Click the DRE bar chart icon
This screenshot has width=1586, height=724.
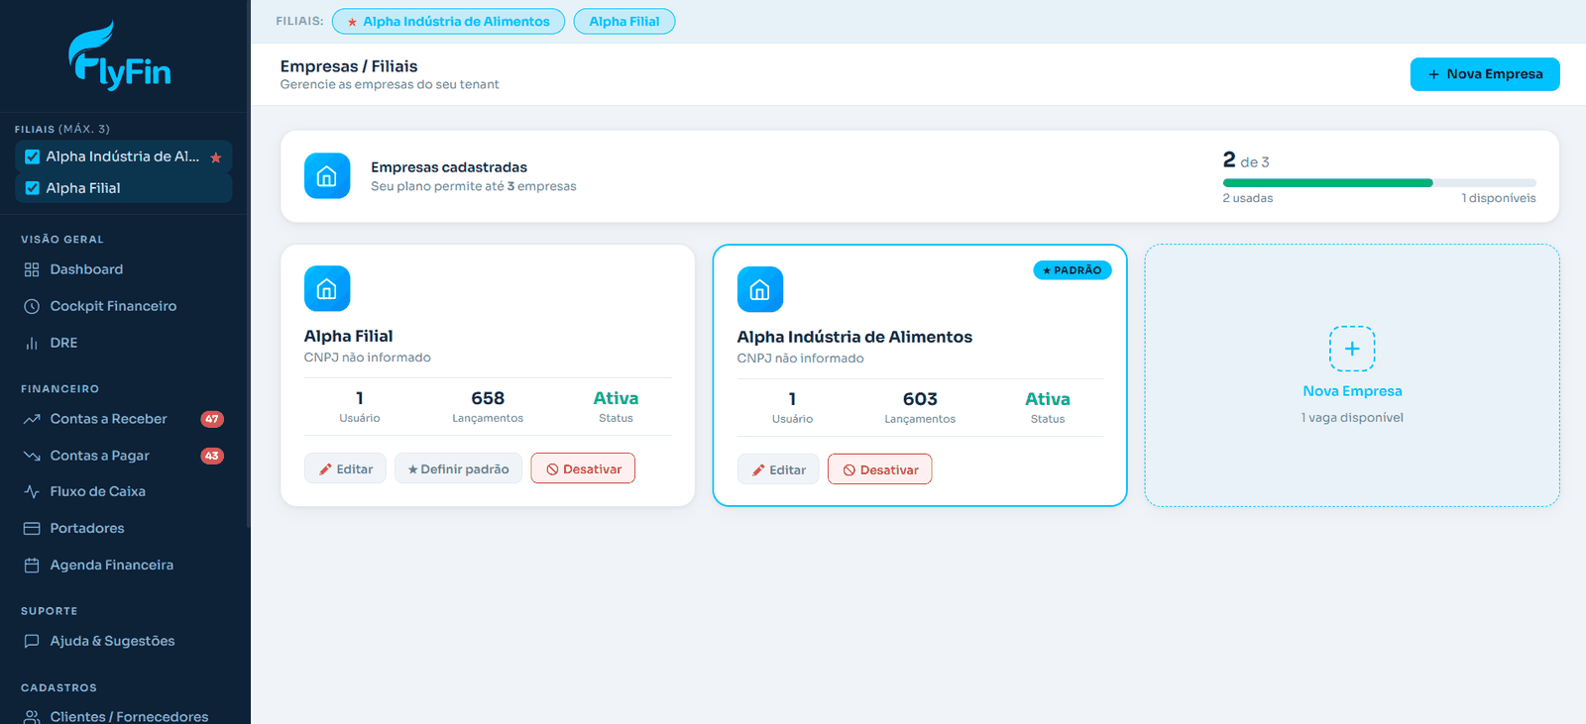(x=32, y=343)
